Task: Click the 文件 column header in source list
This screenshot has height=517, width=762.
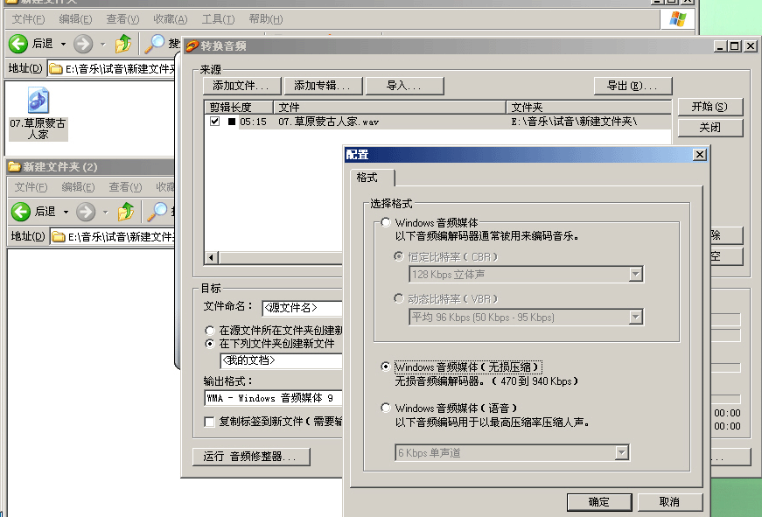Action: (x=390, y=108)
